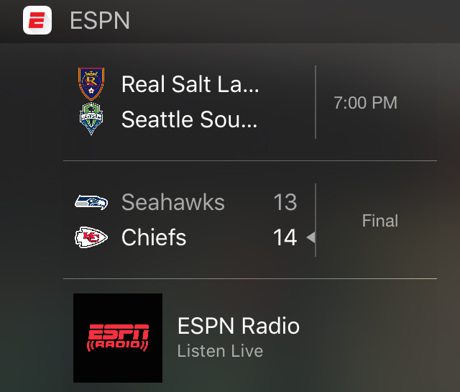Click the divider line beside the Final status
Viewport: 460px width, 392px height.
point(316,220)
